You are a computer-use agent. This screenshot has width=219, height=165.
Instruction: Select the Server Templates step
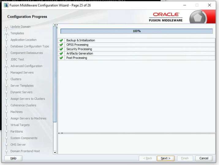click(x=22, y=86)
